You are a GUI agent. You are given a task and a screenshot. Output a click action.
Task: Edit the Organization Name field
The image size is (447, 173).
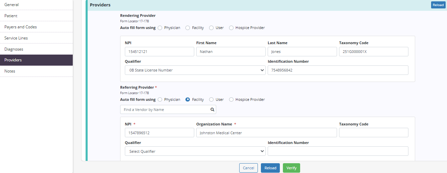tap(266, 133)
